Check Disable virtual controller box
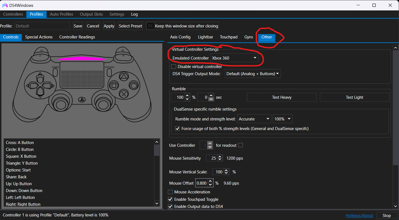The width and height of the screenshot is (399, 220). pos(173,66)
